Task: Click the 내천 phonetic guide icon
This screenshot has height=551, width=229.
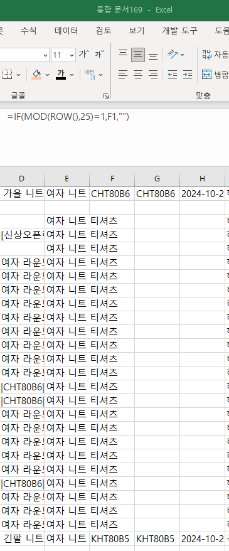Action: click(89, 74)
